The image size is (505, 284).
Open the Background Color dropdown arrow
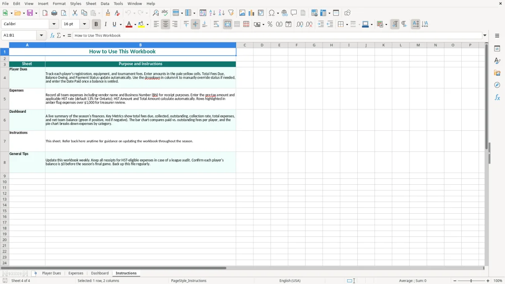(x=148, y=24)
